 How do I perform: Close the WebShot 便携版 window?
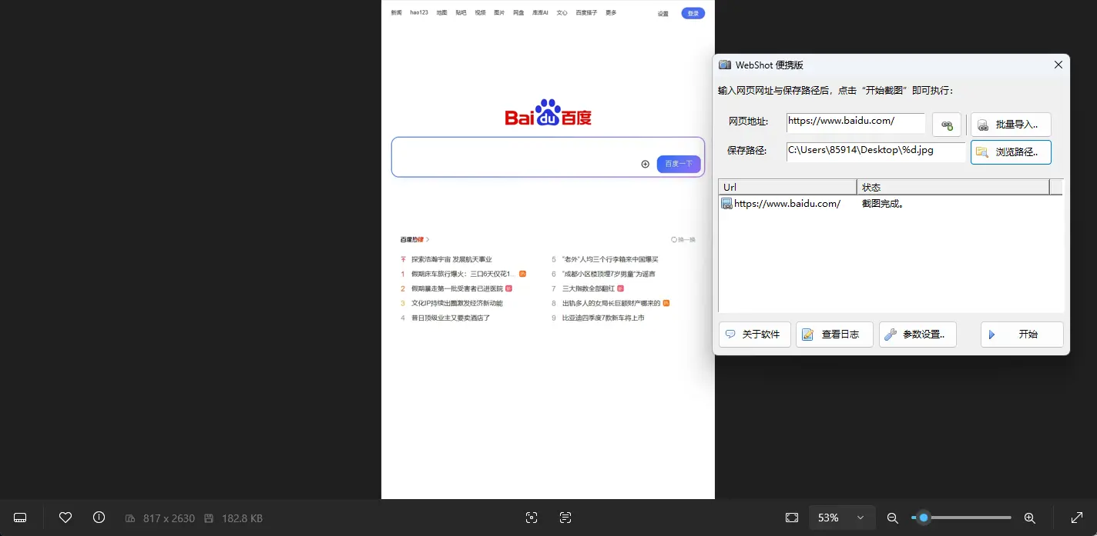click(x=1058, y=65)
